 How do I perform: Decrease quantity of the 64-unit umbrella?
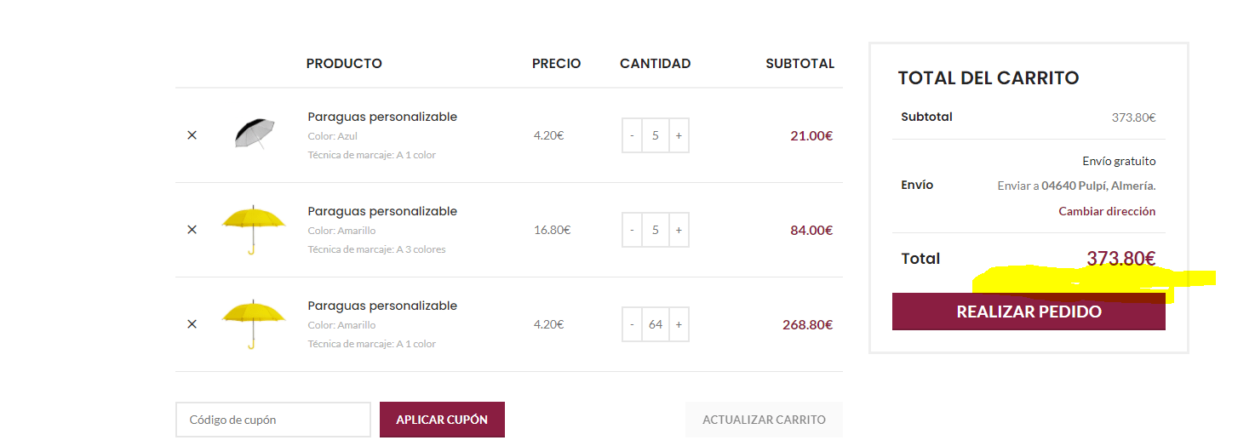click(x=632, y=324)
